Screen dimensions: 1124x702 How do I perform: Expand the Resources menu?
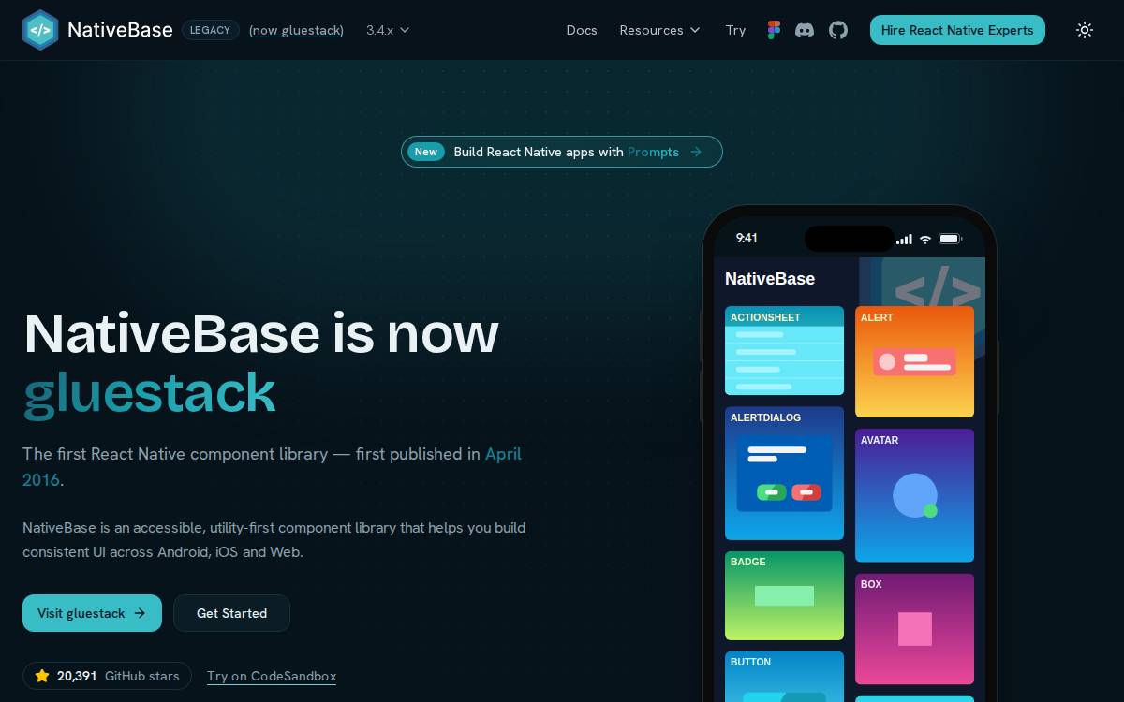660,30
